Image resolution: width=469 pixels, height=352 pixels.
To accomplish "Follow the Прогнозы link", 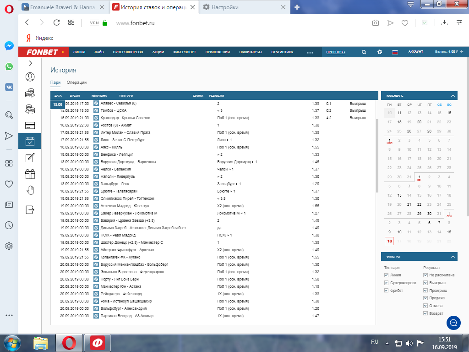I will [x=335, y=52].
